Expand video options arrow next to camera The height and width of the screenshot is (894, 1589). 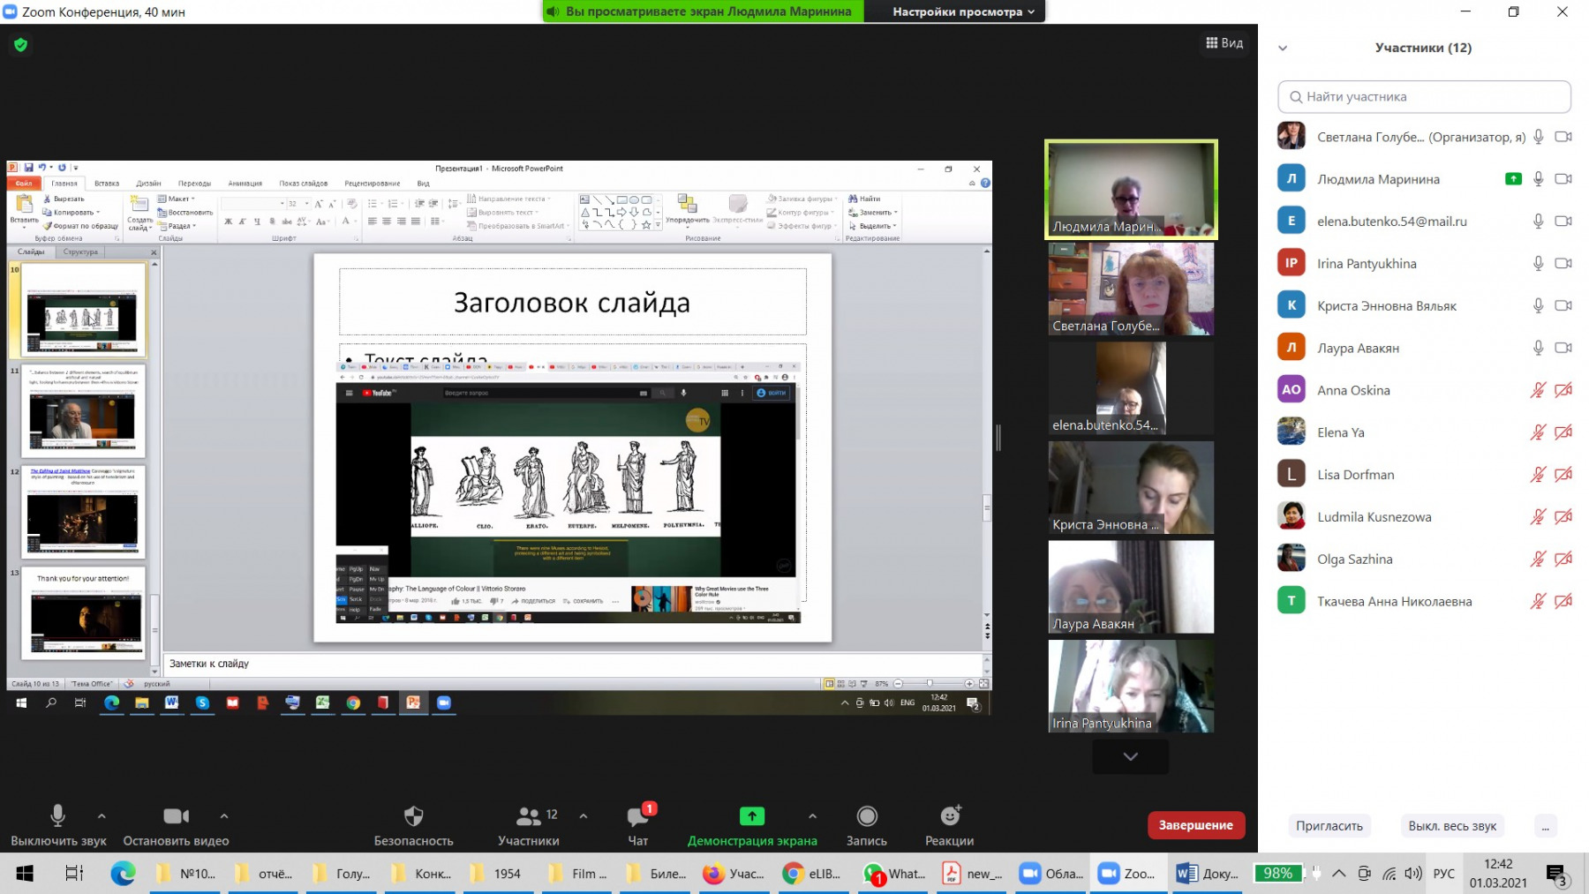click(224, 816)
